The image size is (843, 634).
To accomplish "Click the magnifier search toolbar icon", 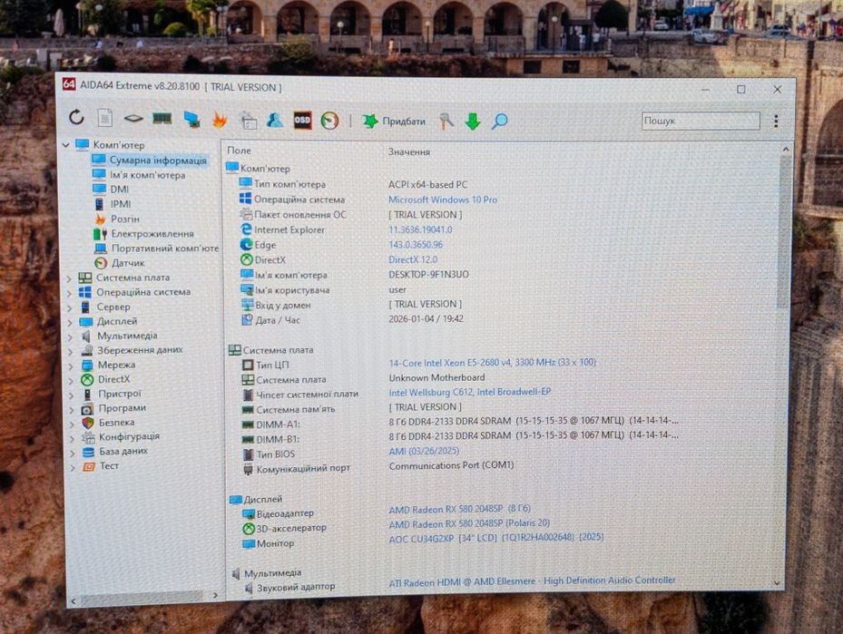I will [x=499, y=122].
